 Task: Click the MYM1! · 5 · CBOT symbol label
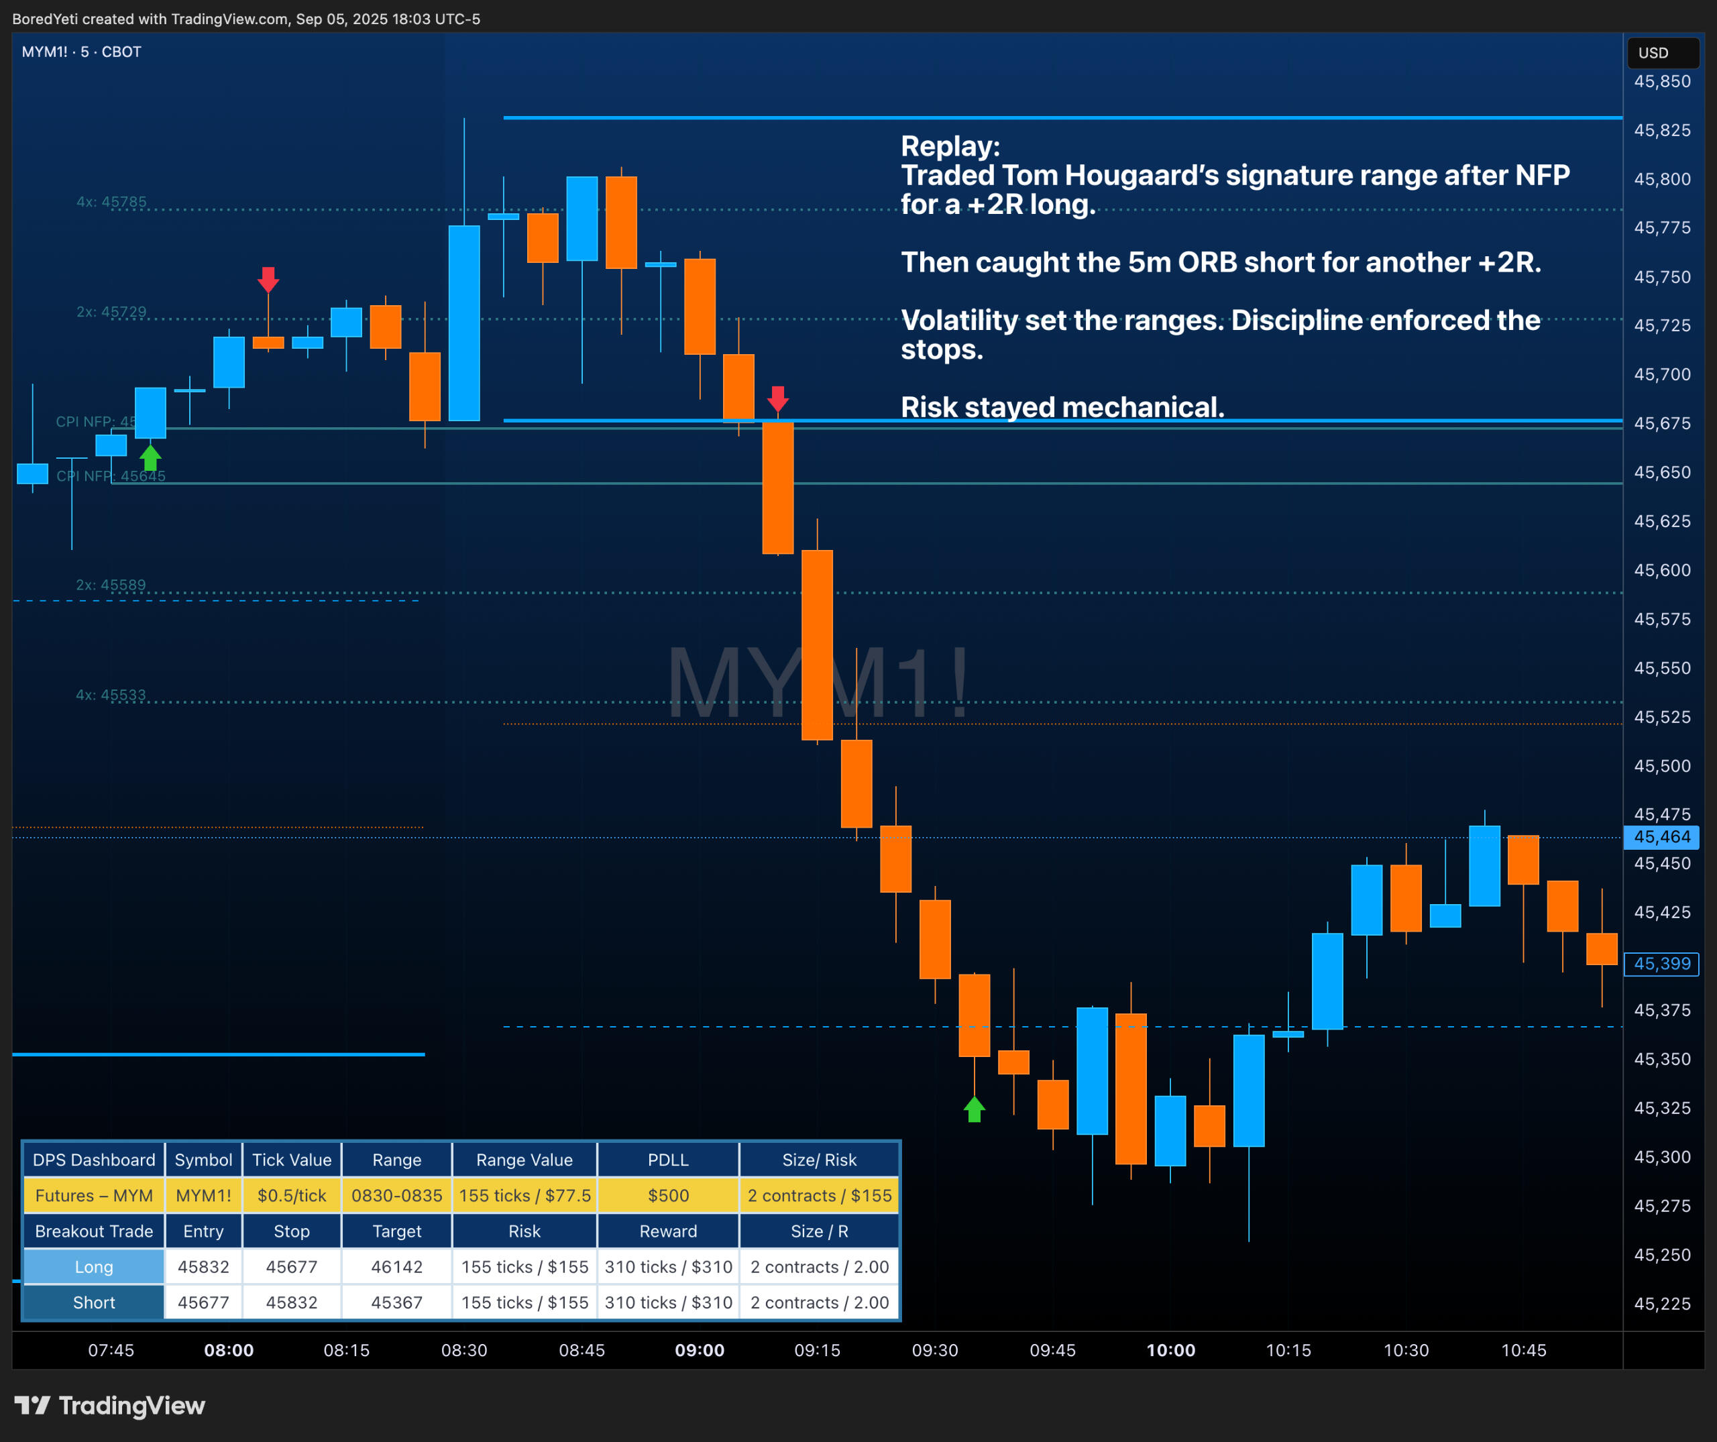click(x=82, y=52)
